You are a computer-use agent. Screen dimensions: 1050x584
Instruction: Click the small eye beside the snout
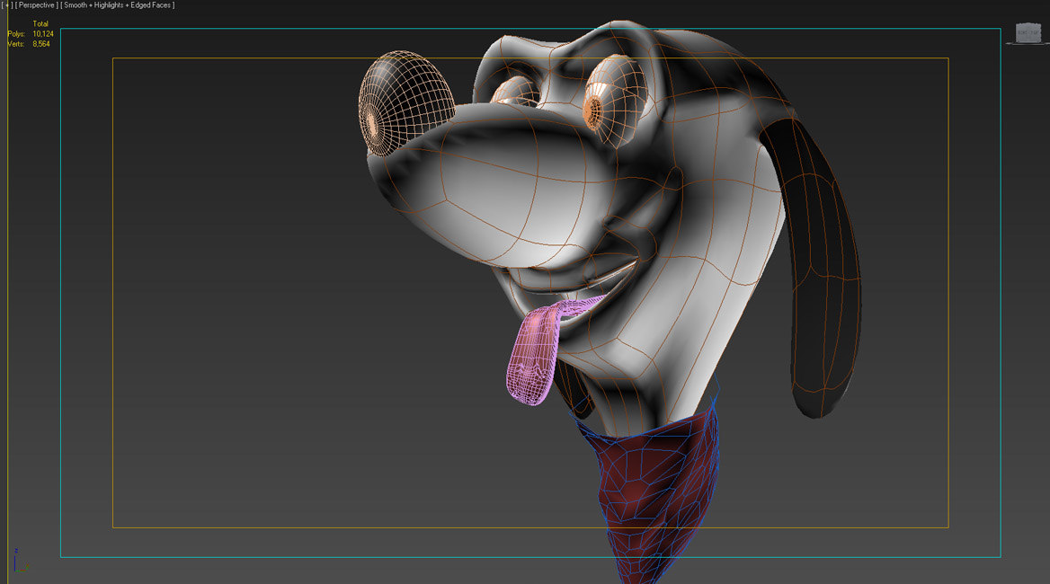[513, 91]
